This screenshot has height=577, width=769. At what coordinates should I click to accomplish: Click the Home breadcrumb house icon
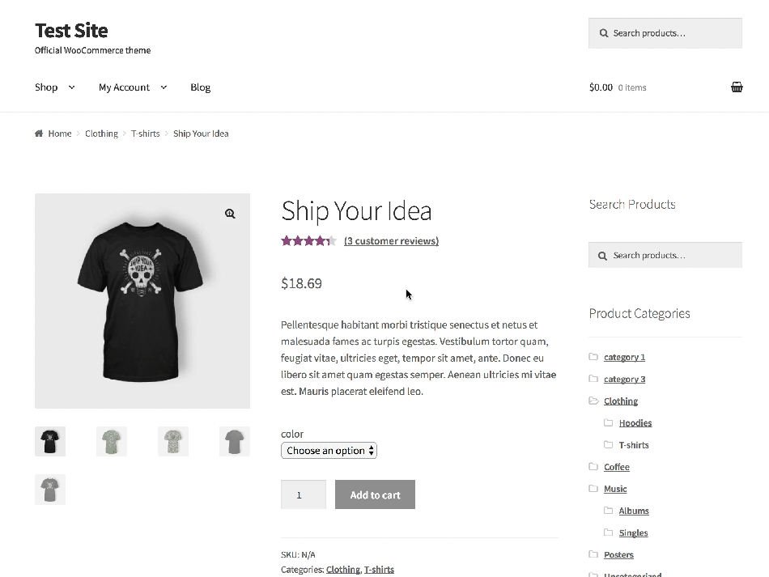(x=39, y=134)
